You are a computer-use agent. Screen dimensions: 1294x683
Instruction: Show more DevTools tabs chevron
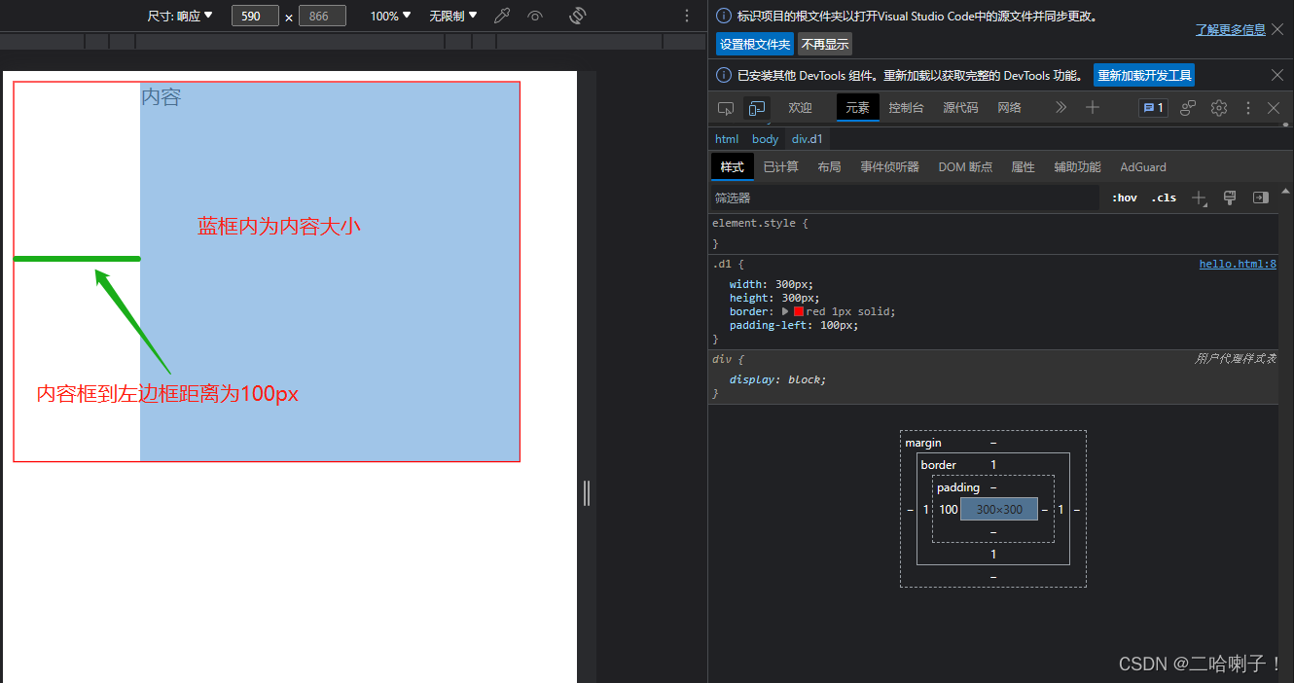[x=1060, y=107]
